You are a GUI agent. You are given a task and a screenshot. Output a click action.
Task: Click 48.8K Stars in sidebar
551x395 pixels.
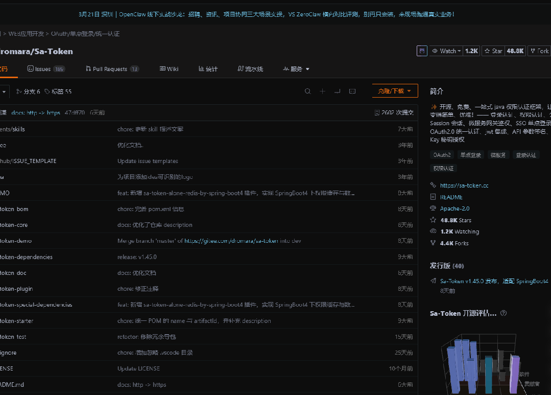point(456,220)
